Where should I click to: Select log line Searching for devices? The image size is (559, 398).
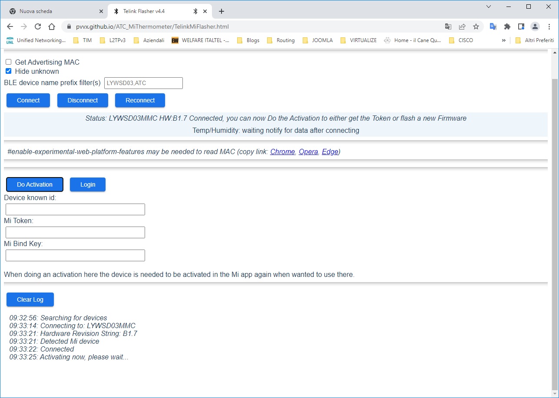click(x=58, y=318)
